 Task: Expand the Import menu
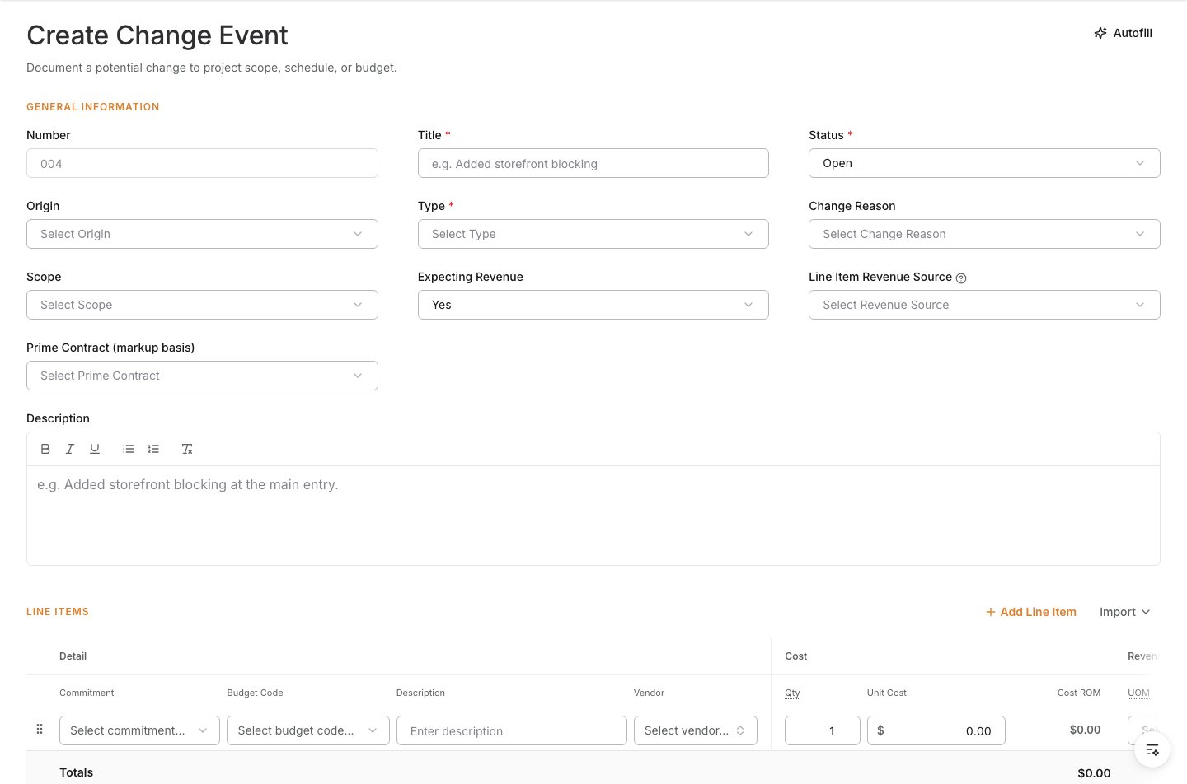pos(1124,612)
